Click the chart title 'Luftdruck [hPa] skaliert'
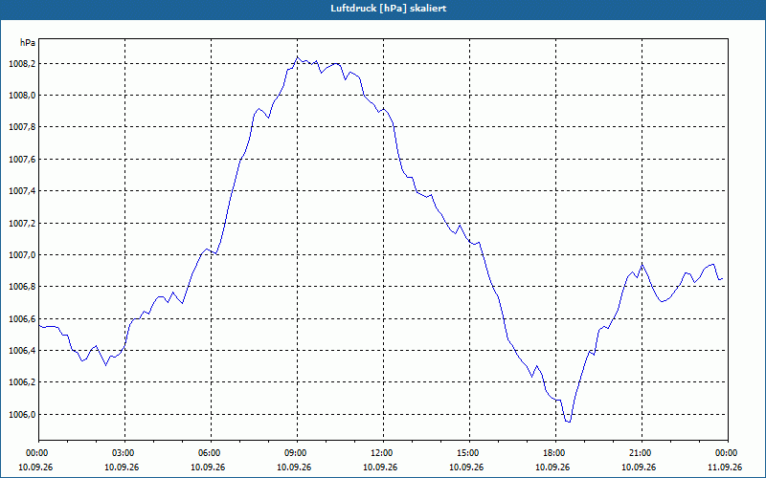This screenshot has width=766, height=478. pyautogui.click(x=388, y=9)
